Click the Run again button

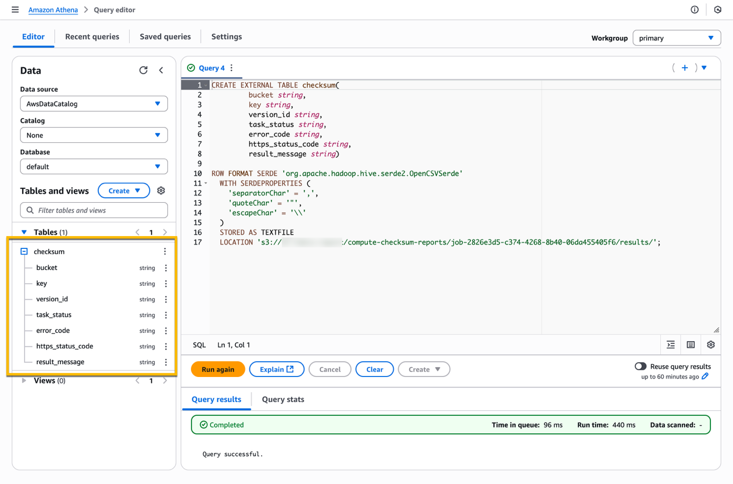pos(218,369)
